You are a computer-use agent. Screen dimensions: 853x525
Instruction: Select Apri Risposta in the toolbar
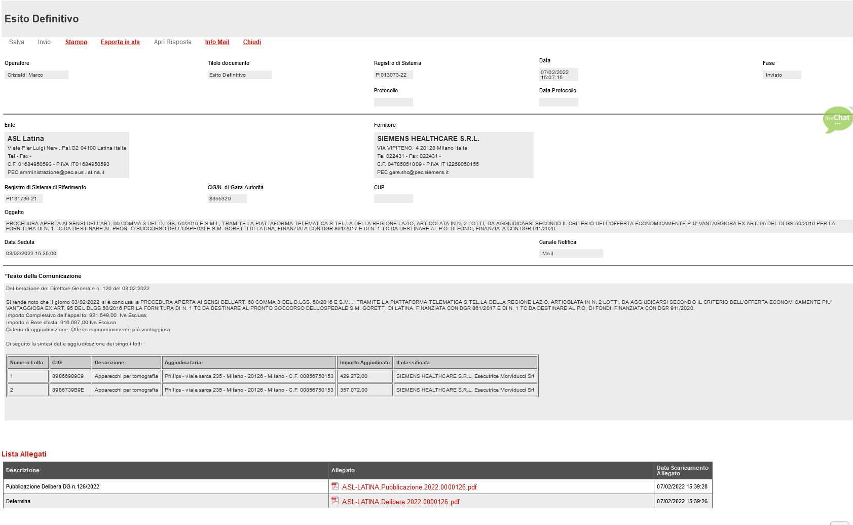coord(172,42)
